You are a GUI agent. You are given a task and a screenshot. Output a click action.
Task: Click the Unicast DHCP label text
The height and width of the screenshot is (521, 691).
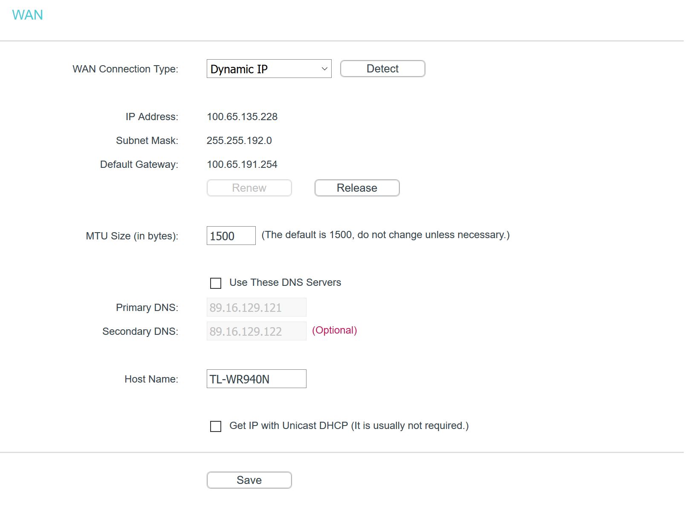[x=349, y=426]
